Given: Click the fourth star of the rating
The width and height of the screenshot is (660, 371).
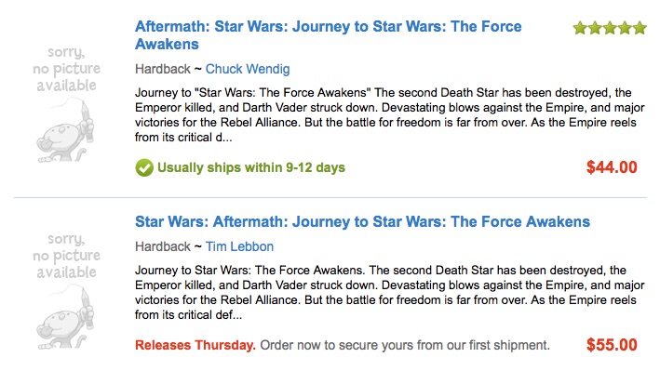Looking at the screenshot, I should tap(625, 28).
